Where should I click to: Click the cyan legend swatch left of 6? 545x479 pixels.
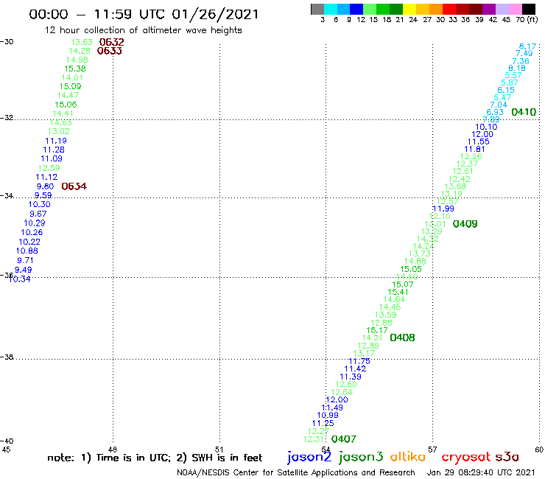point(331,9)
